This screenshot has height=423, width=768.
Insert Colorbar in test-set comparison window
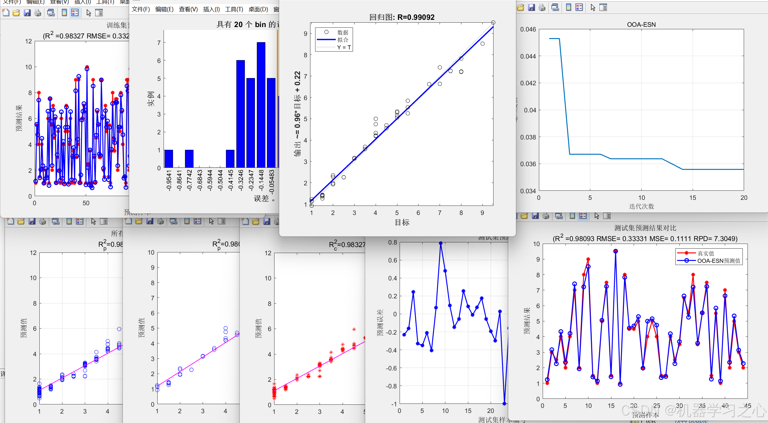(572, 216)
